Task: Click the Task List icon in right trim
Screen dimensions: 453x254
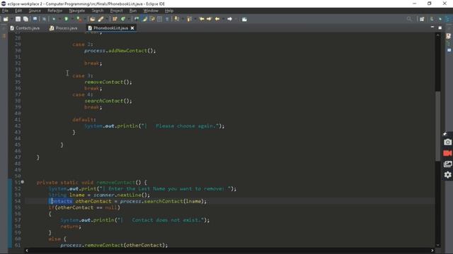Action: [x=448, y=36]
